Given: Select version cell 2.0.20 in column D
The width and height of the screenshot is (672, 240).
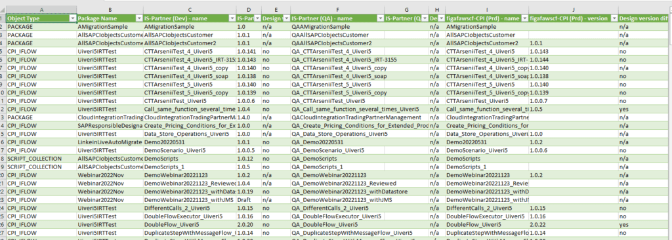Looking at the screenshot, I should pos(249,224).
